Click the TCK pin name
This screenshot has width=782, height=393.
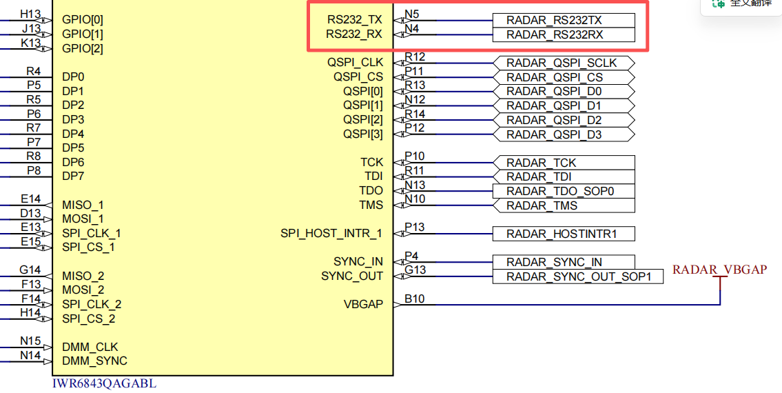(x=372, y=162)
